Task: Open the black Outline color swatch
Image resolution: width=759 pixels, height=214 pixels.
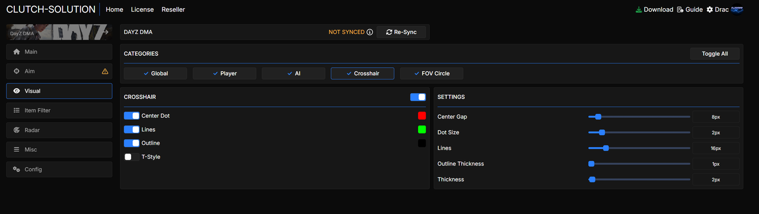Action: pos(422,143)
